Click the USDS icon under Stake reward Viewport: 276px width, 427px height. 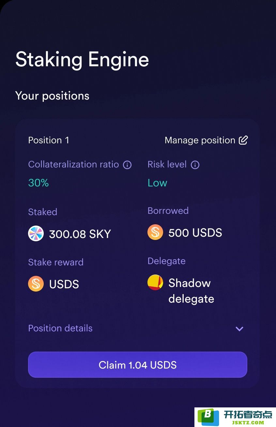36,284
